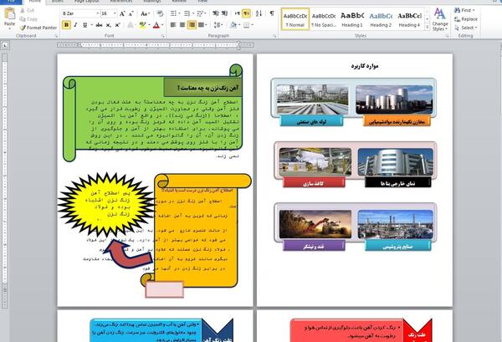Insert a bulleted list
This screenshot has width=502, height=342.
click(175, 13)
